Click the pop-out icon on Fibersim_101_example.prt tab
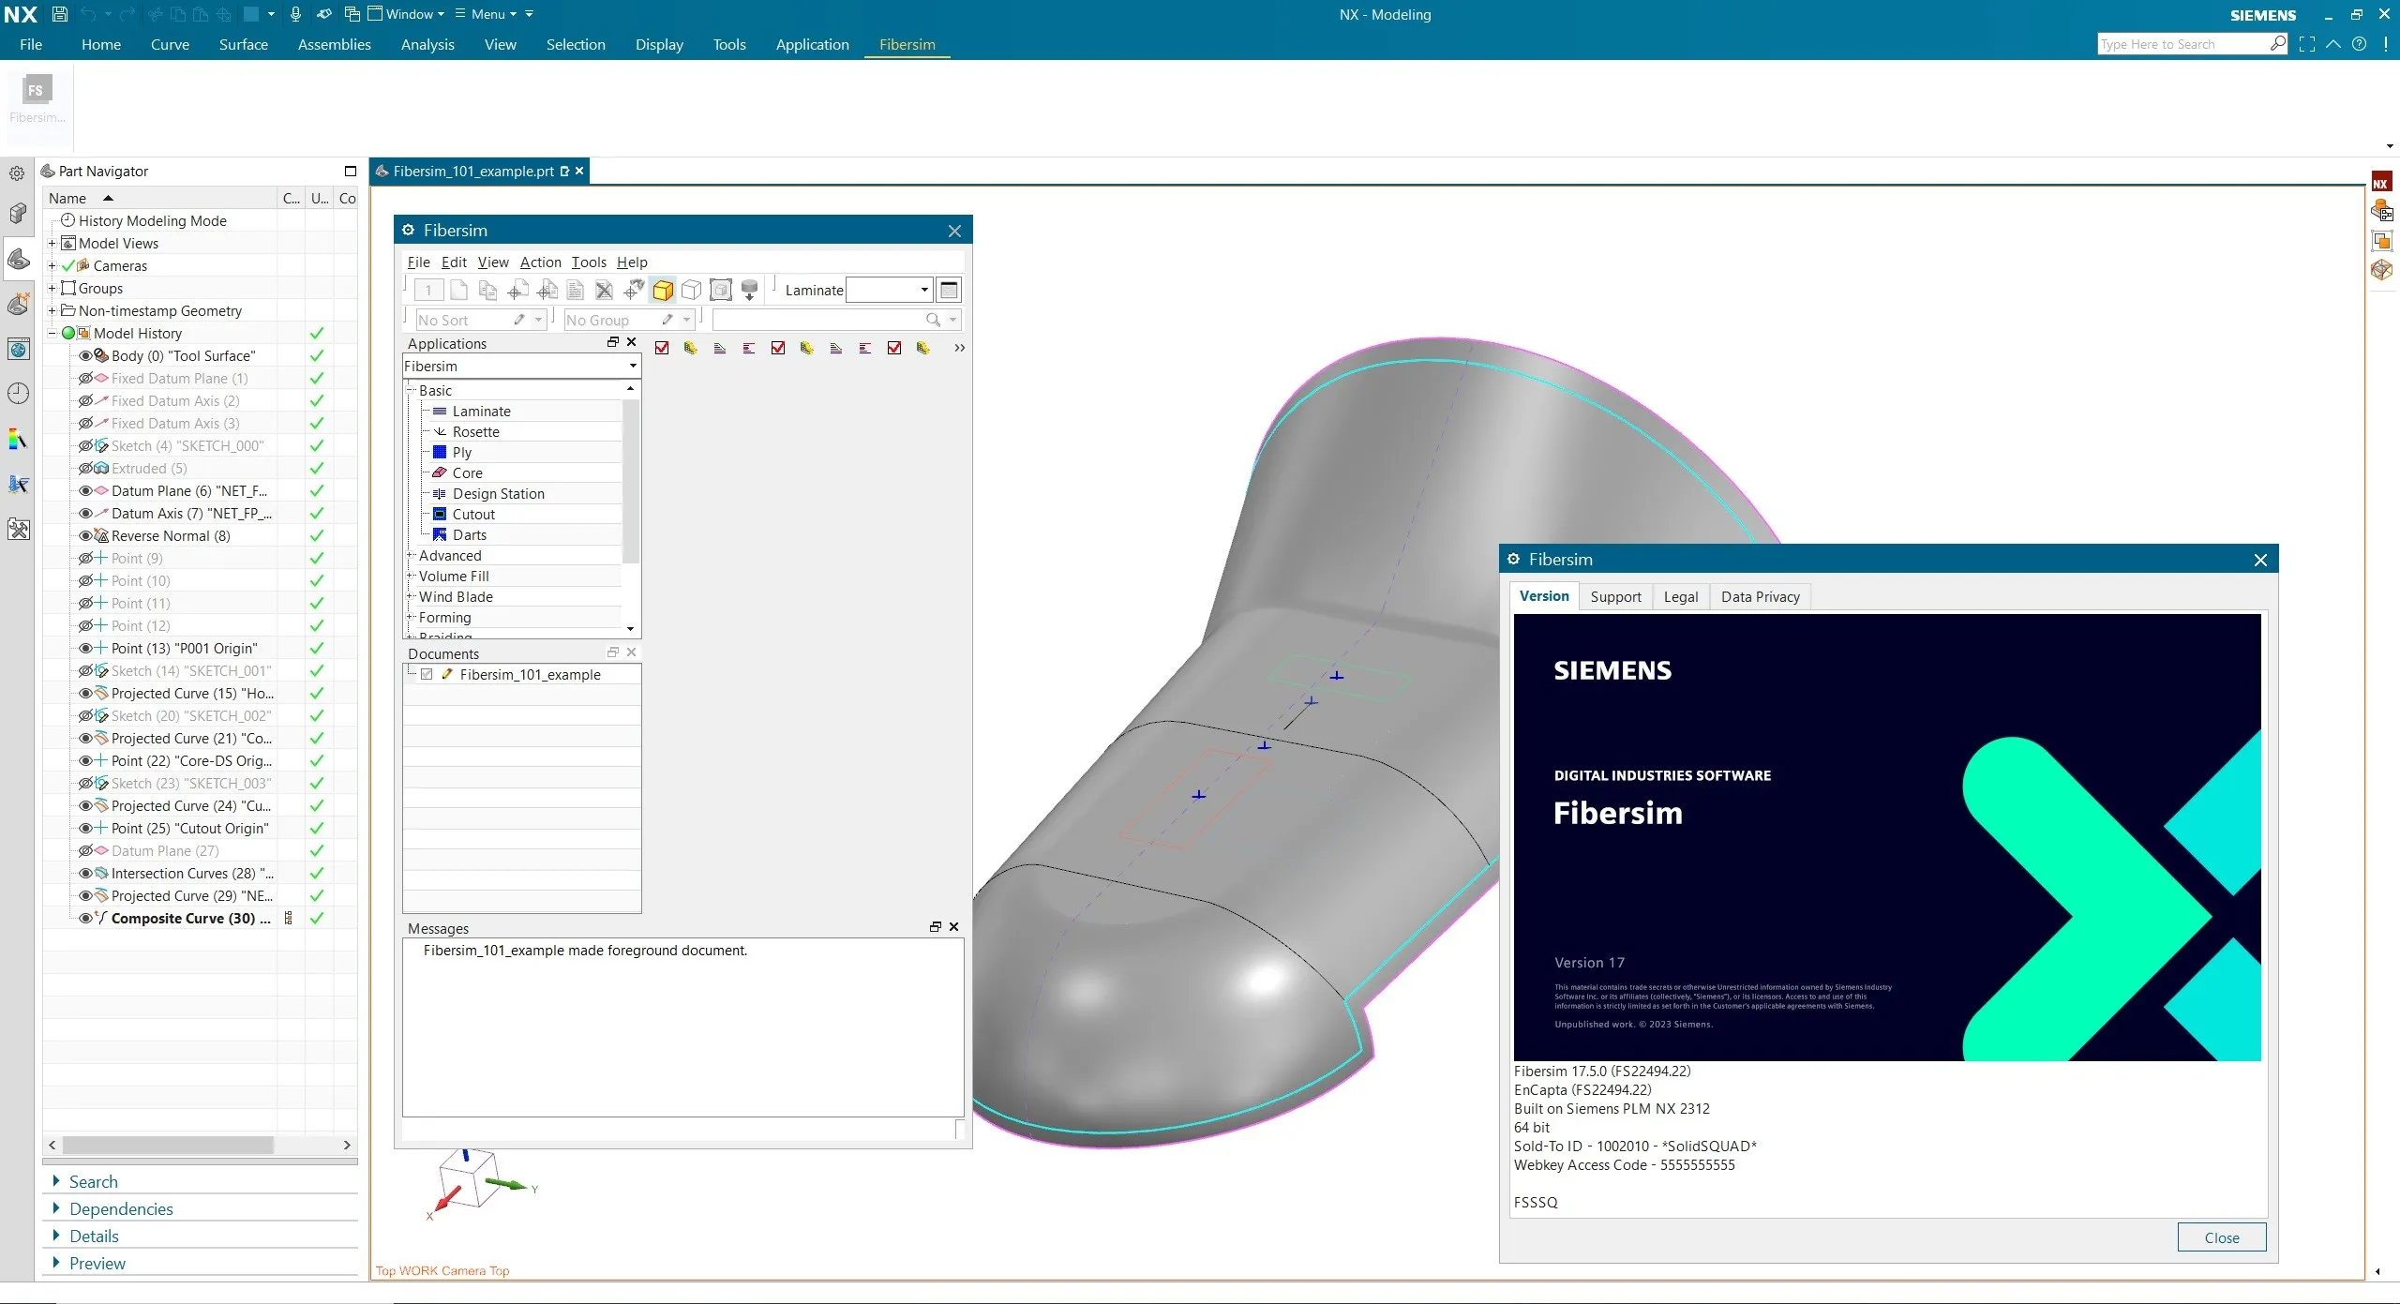2400x1304 pixels. tap(564, 171)
